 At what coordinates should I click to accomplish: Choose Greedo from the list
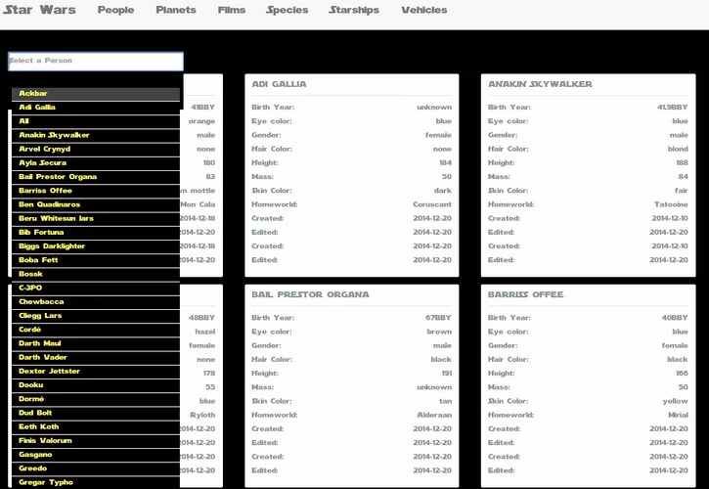[96, 468]
